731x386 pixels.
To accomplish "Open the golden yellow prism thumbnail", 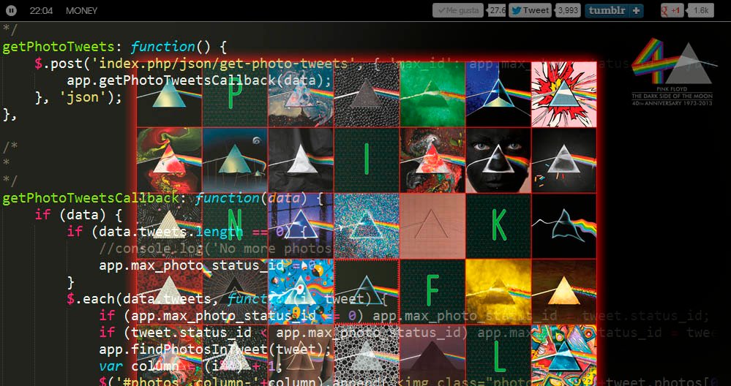I will [498, 292].
